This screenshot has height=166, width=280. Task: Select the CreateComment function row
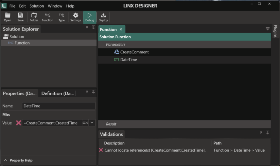[184, 52]
